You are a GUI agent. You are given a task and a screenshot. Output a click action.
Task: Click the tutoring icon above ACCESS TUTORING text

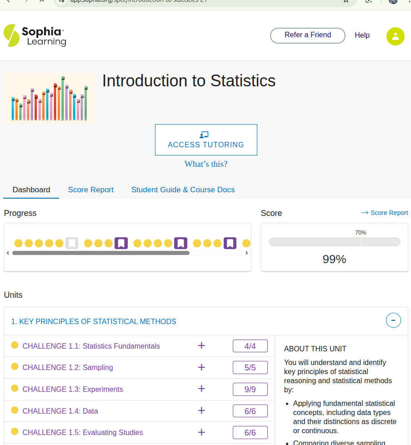click(x=204, y=135)
